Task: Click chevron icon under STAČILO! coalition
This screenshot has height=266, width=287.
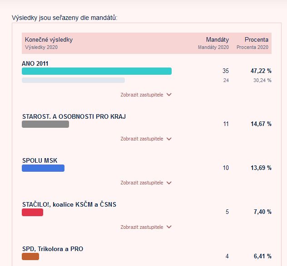Action: (x=169, y=227)
